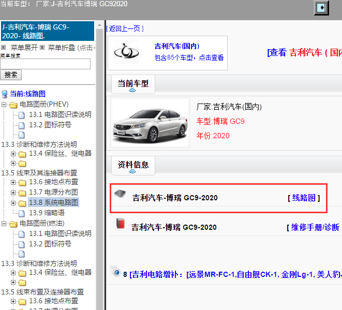
Task: Select 燃油 13.3 诊断和维修方法说明 item
Action: point(39,263)
